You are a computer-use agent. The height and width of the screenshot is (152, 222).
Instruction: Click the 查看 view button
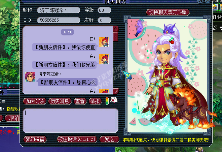coord(80,101)
